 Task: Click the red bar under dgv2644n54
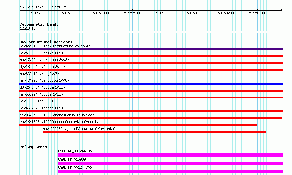151,70
